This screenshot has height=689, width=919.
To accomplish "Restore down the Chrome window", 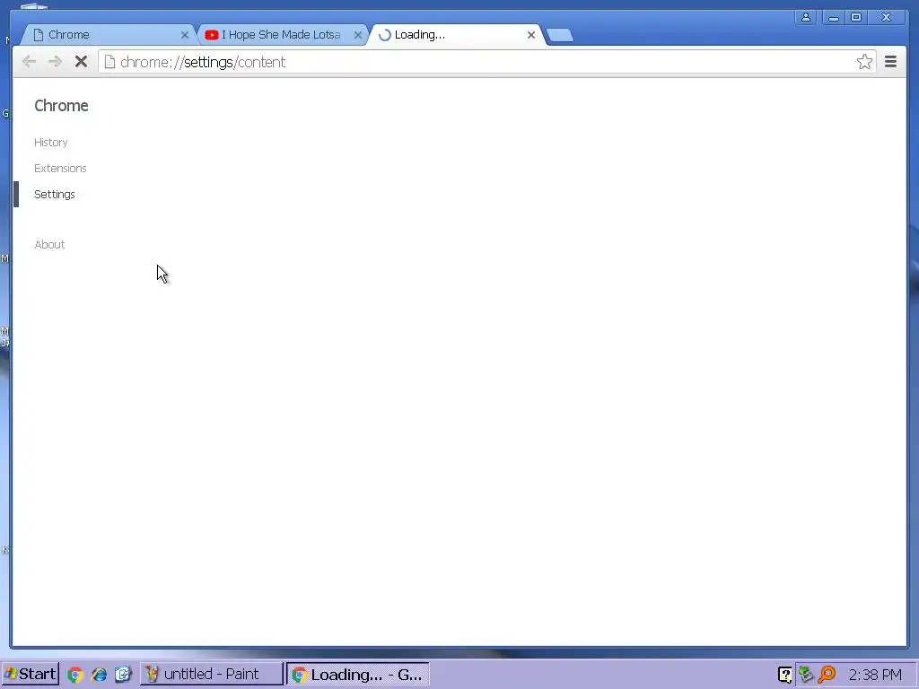I will pyautogui.click(x=856, y=18).
